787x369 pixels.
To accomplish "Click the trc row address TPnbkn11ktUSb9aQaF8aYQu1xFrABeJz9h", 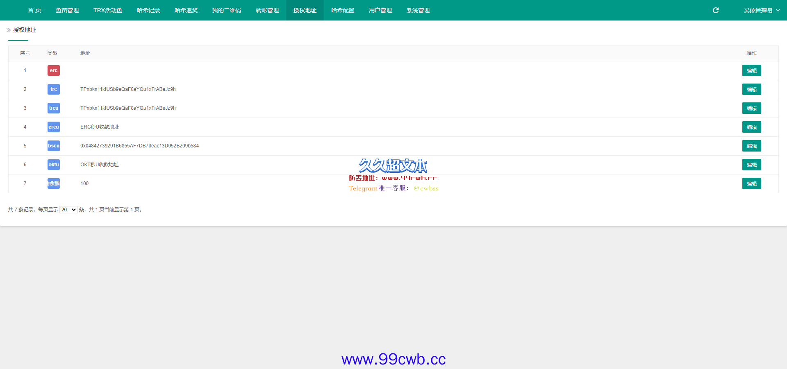I will 128,89.
